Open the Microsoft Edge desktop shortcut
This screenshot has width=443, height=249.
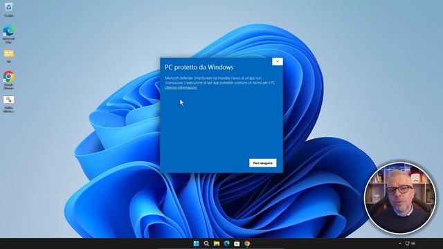(9, 34)
